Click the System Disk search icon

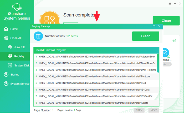click(x=10, y=65)
